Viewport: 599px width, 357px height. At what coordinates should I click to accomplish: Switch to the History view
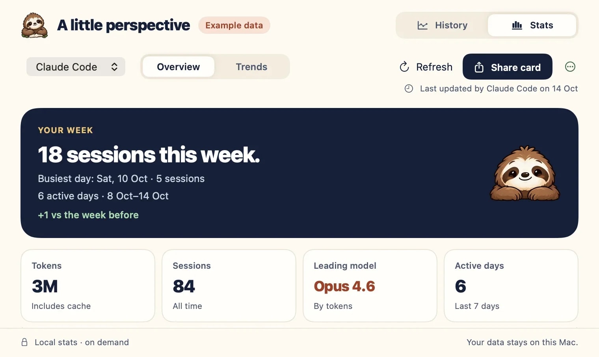442,25
